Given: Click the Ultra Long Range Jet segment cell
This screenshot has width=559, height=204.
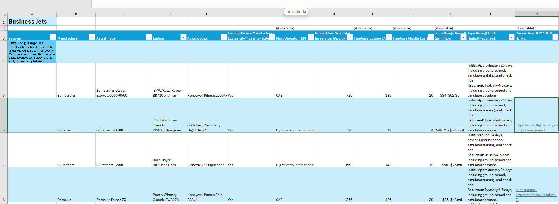Looking at the screenshot, I should pyautogui.click(x=32, y=52).
